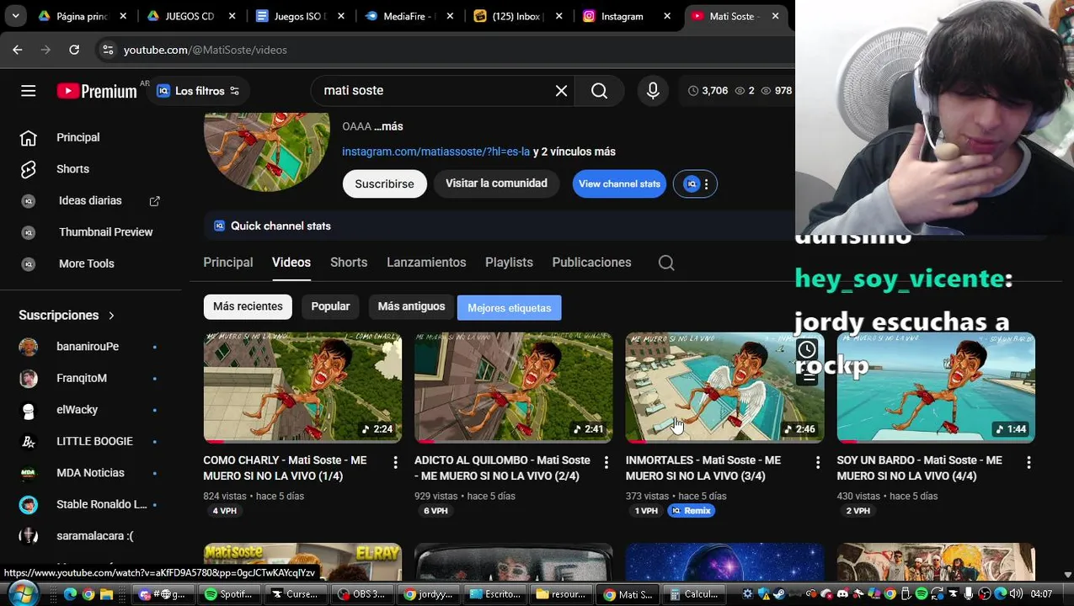Switch to the channel Shorts tab
The image size is (1074, 606).
349,263
